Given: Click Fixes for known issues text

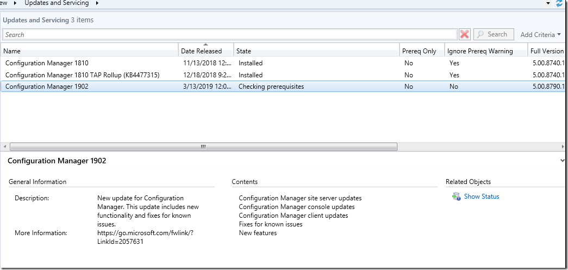Looking at the screenshot, I should 271,224.
